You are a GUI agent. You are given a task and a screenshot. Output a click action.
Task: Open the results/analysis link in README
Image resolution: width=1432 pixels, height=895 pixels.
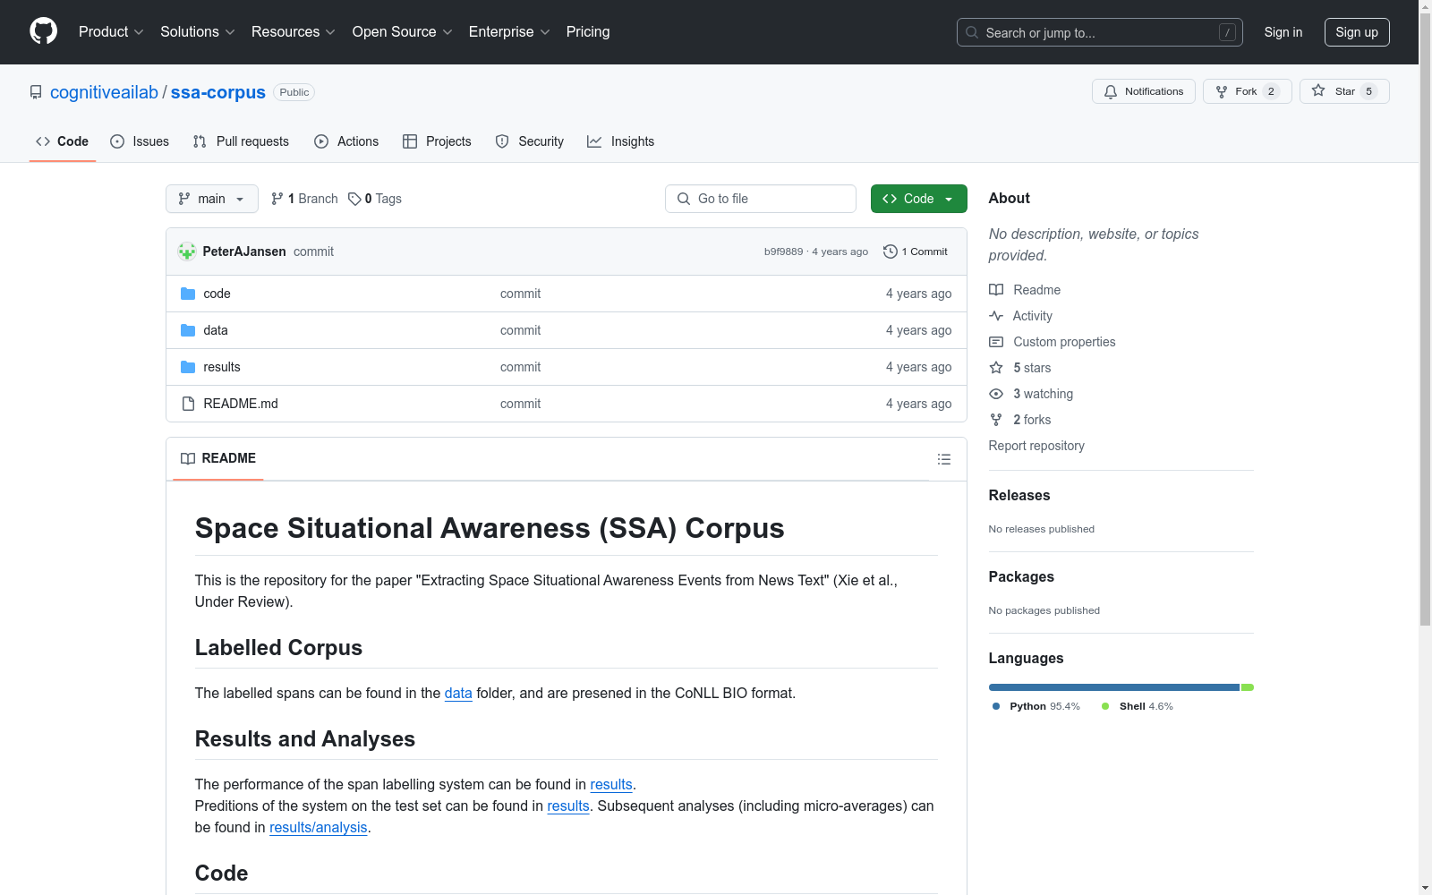click(x=319, y=828)
